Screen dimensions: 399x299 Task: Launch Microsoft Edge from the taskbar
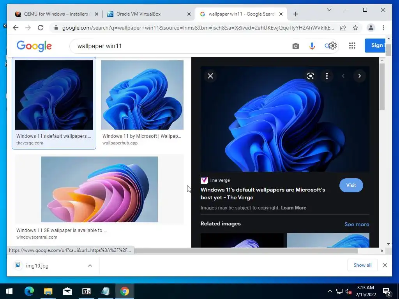(29, 291)
